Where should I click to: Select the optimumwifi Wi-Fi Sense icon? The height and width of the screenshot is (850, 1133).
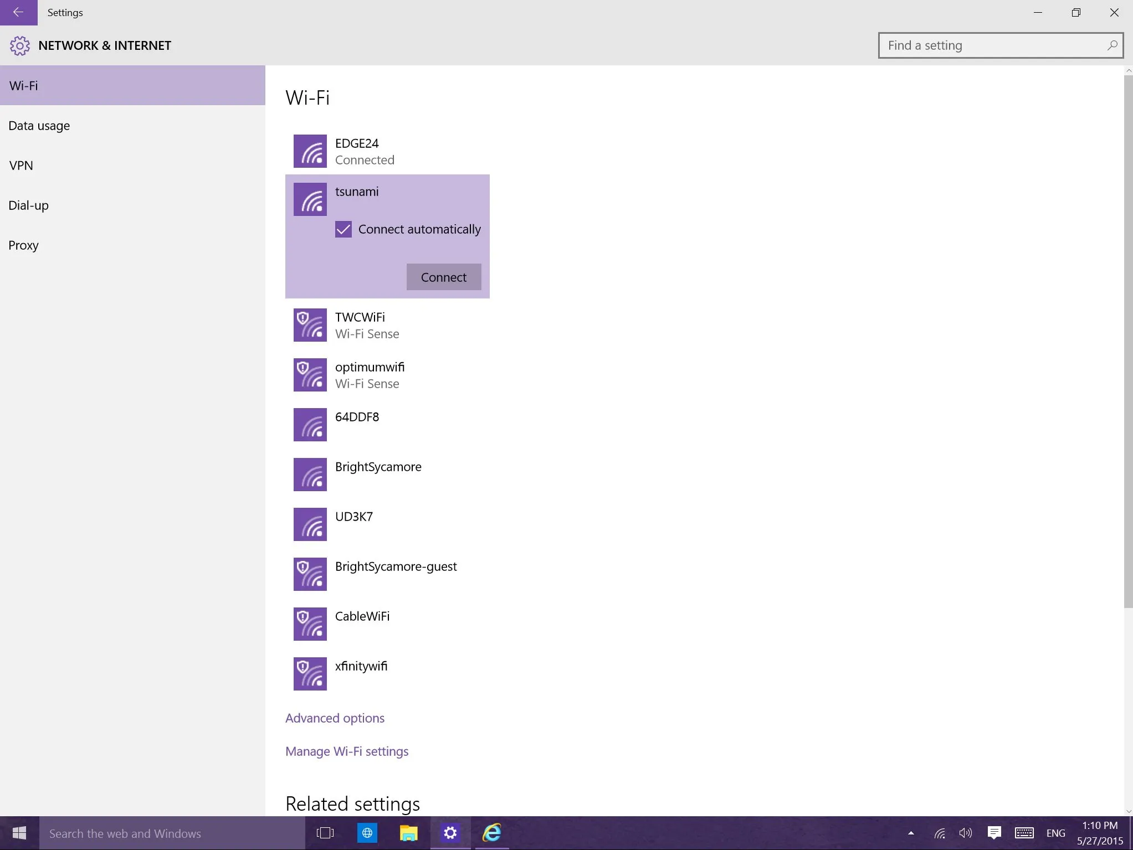pyautogui.click(x=310, y=375)
